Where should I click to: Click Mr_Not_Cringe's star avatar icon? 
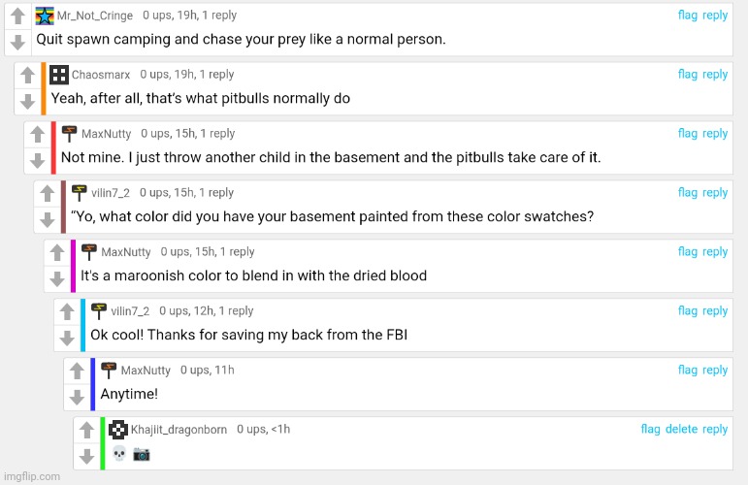pyautogui.click(x=45, y=16)
